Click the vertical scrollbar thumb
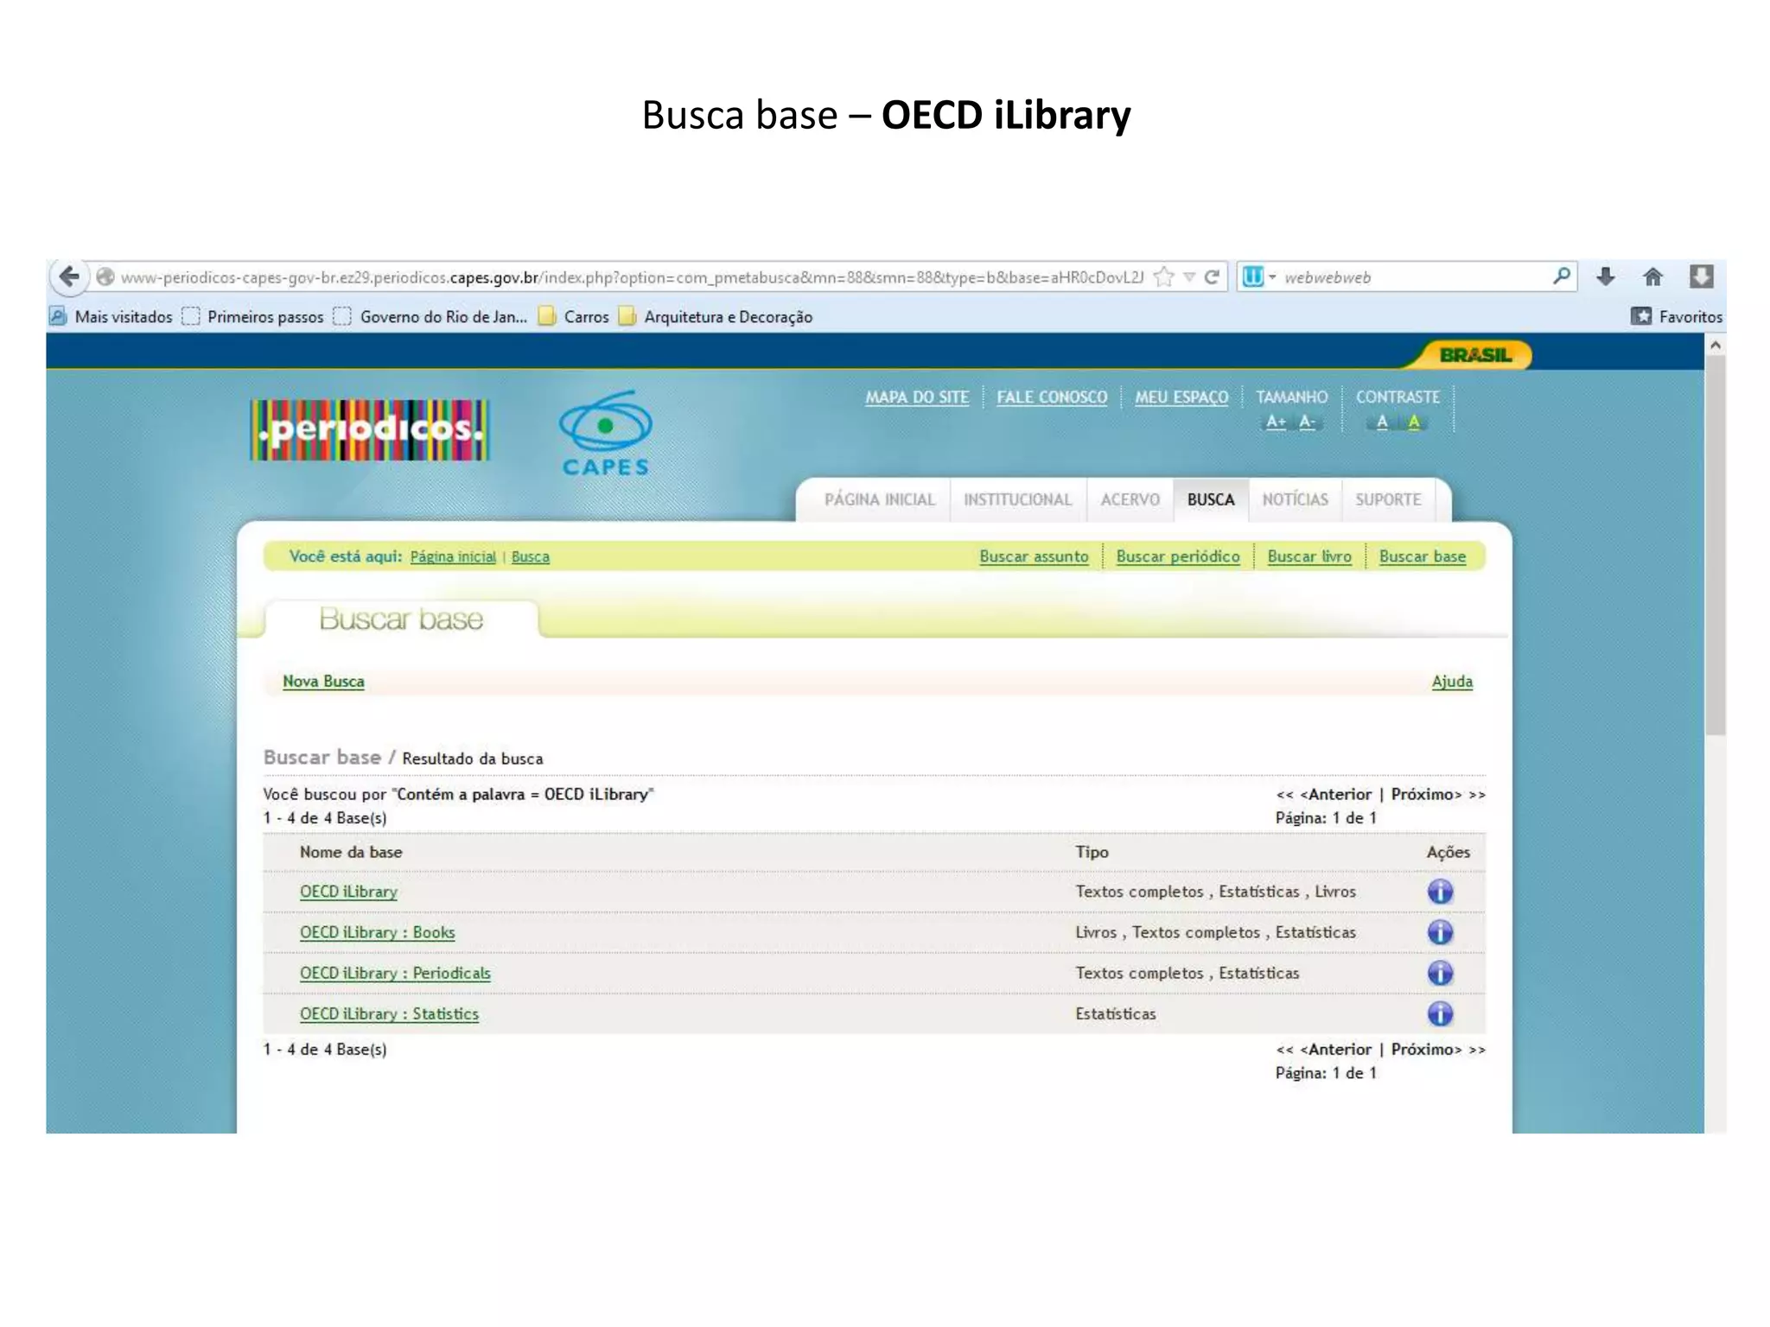Image resolution: width=1770 pixels, height=1327 pixels. tap(1716, 545)
